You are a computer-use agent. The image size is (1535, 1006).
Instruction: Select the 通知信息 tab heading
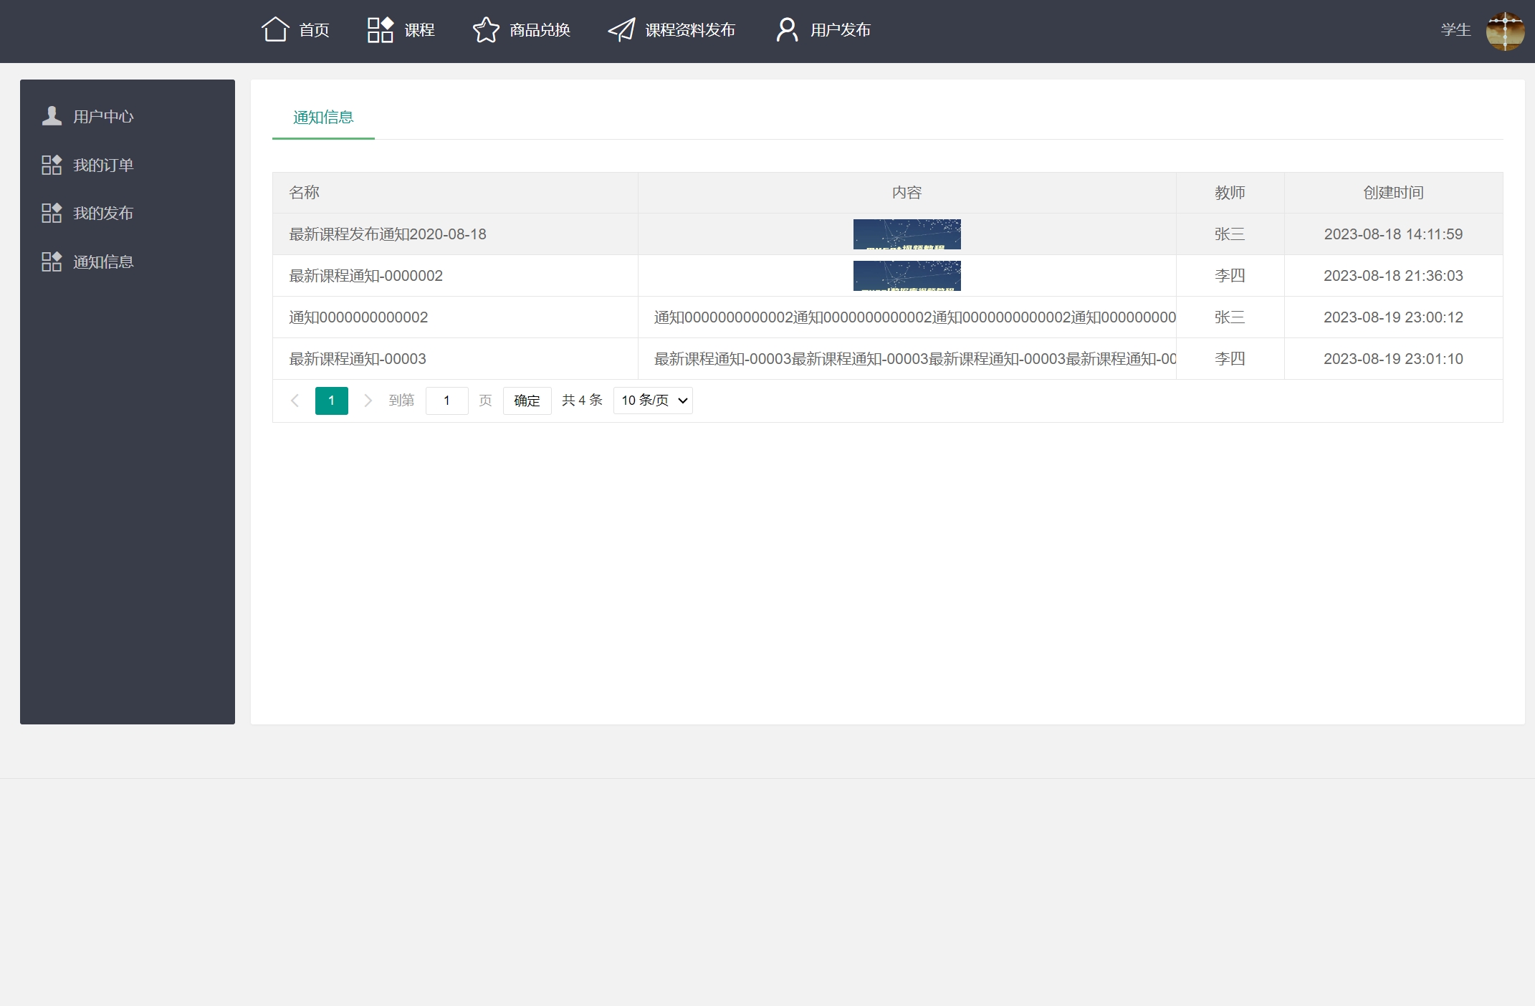[x=323, y=117]
